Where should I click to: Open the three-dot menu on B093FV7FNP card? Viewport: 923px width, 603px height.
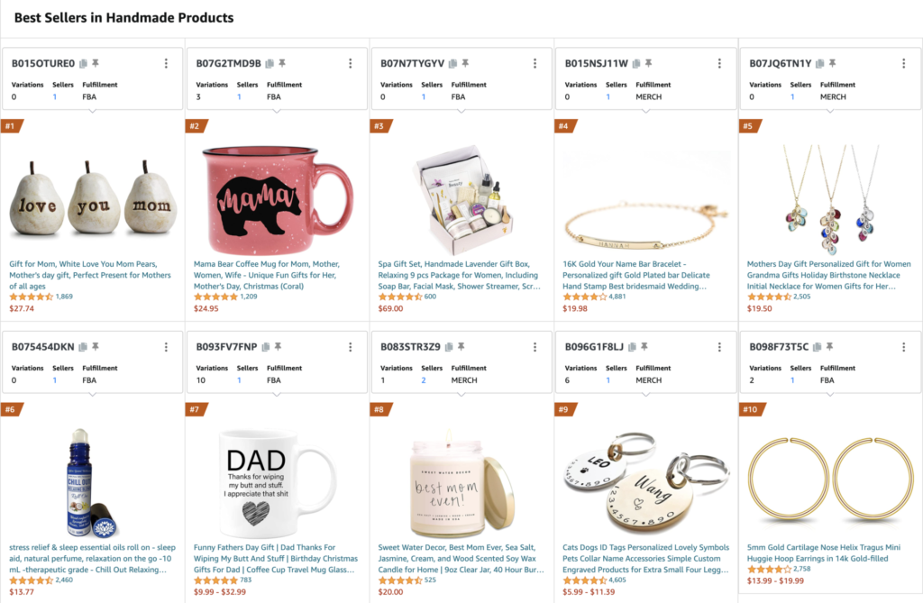tap(350, 346)
